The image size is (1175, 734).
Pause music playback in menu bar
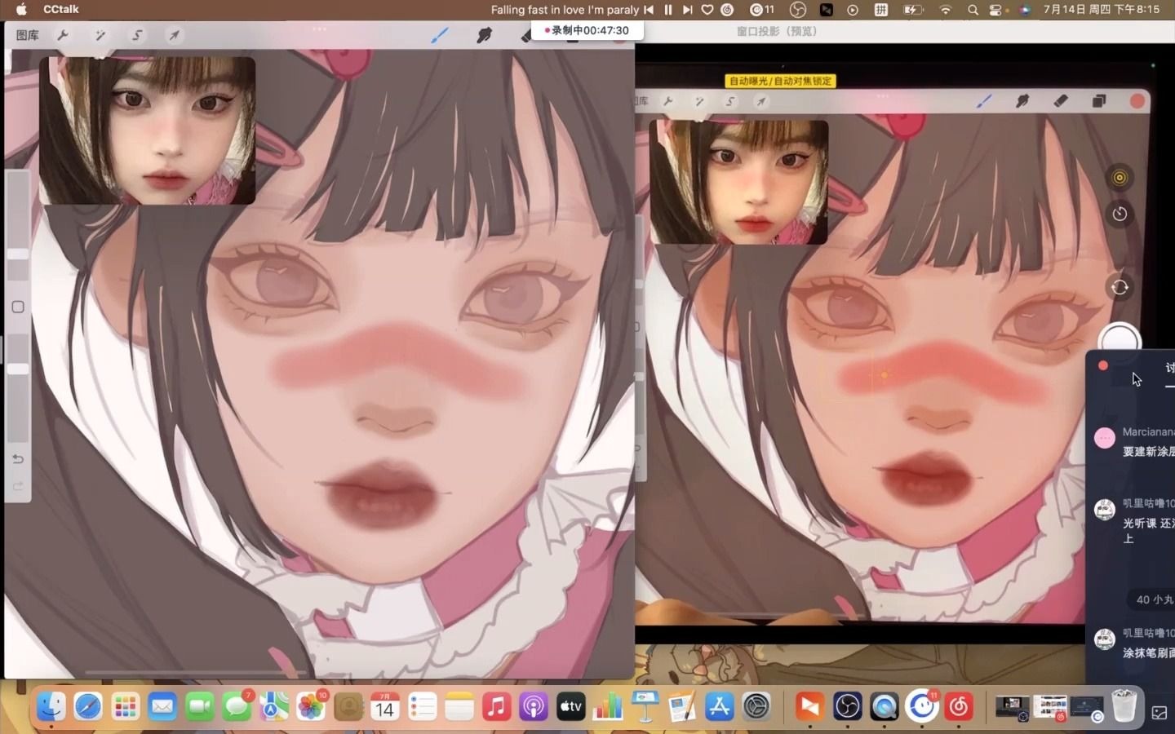pyautogui.click(x=668, y=10)
